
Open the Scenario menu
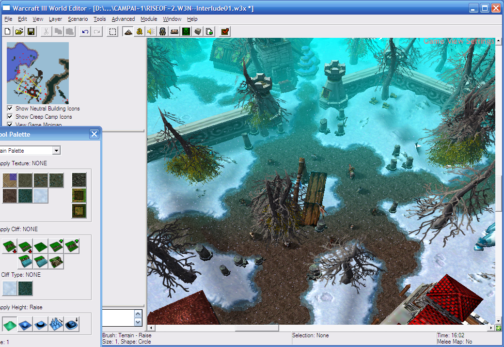pos(78,19)
